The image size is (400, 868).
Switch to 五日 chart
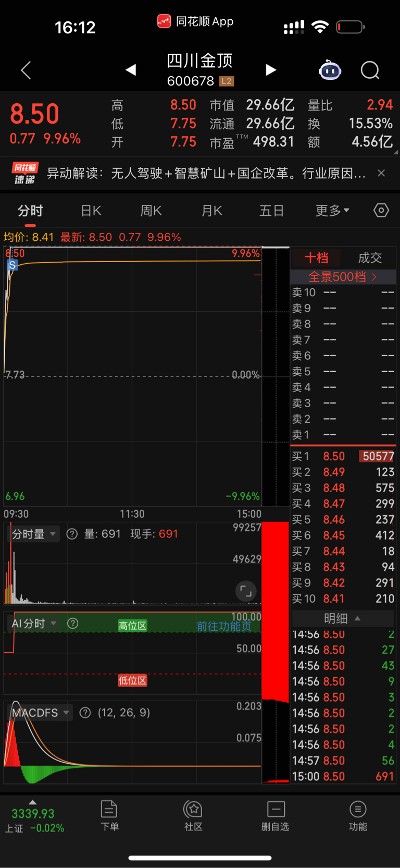click(272, 211)
